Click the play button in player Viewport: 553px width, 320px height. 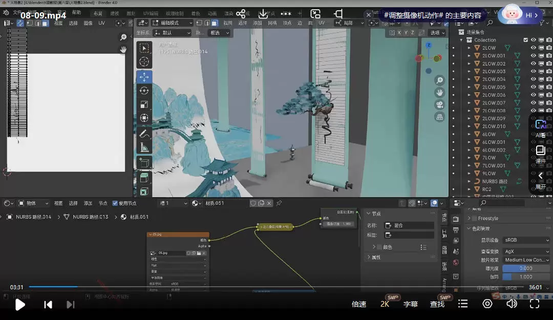[20, 305]
